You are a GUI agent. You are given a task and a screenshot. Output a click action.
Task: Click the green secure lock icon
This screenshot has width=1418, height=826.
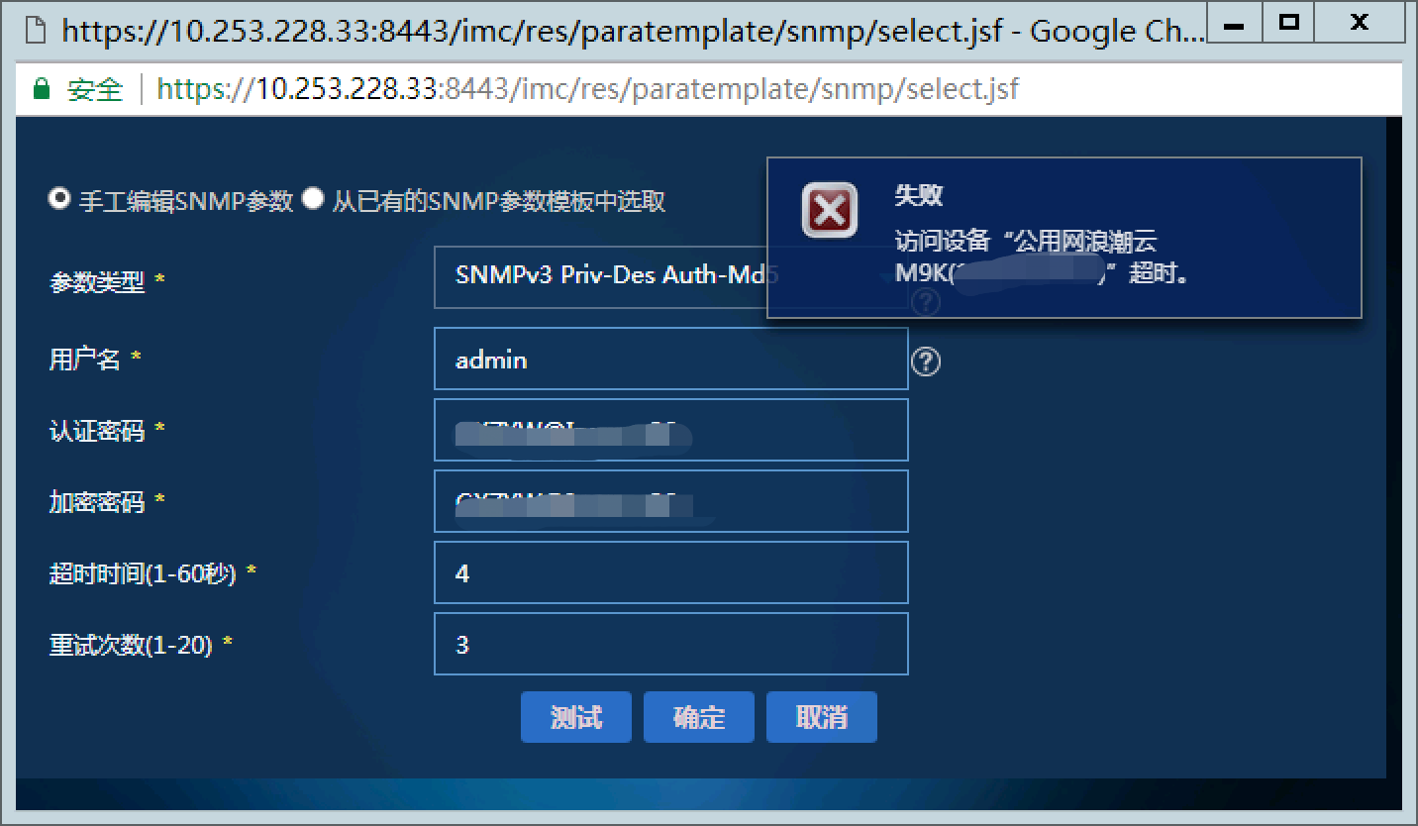click(41, 90)
